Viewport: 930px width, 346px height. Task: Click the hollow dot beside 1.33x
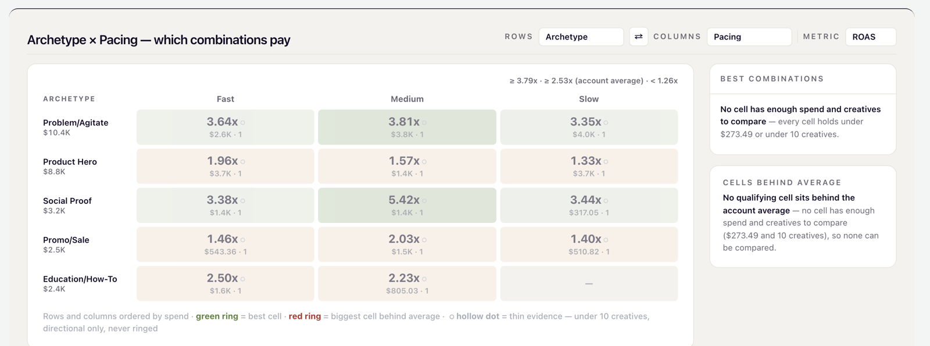(x=606, y=162)
